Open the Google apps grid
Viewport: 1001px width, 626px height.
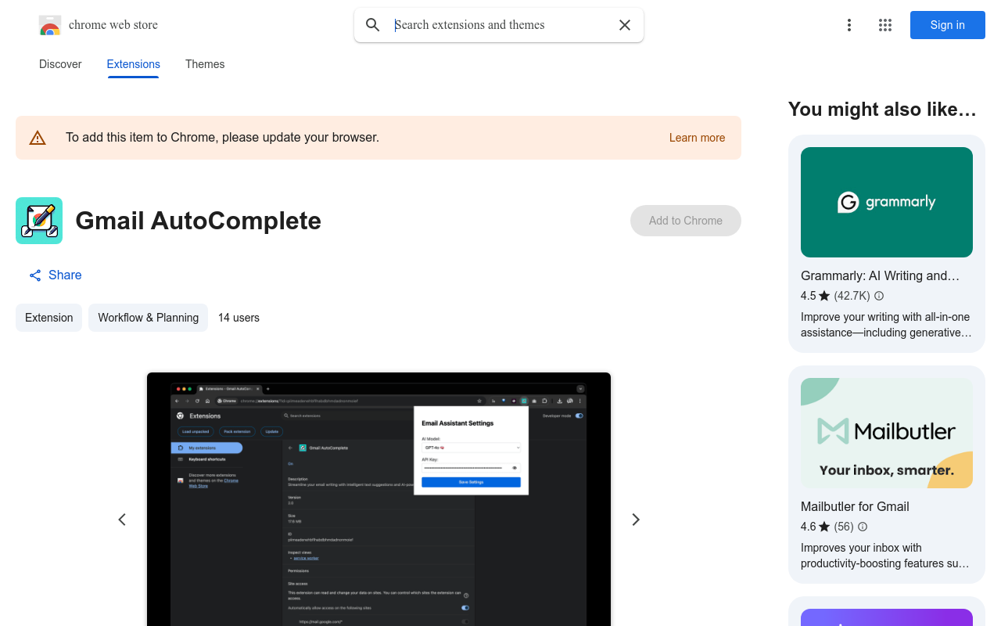[885, 25]
